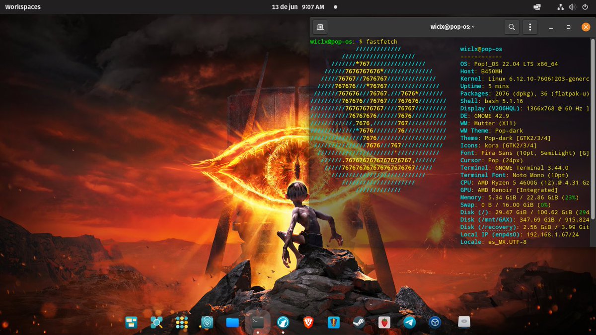Viewport: 596px width, 335px height.
Task: Click the Terminal: GNOME Terminal 3.44.0 line
Action: point(515,168)
